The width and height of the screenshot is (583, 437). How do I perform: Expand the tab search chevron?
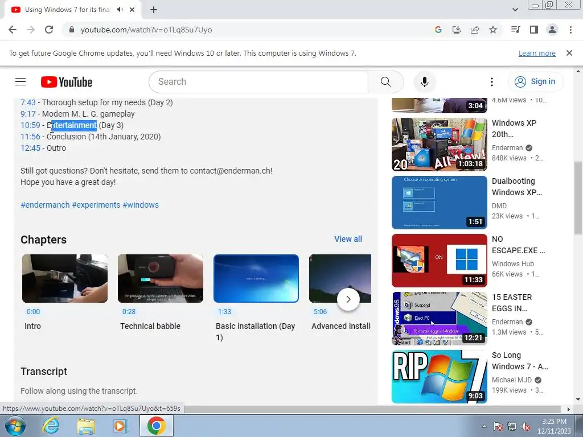pos(515,10)
